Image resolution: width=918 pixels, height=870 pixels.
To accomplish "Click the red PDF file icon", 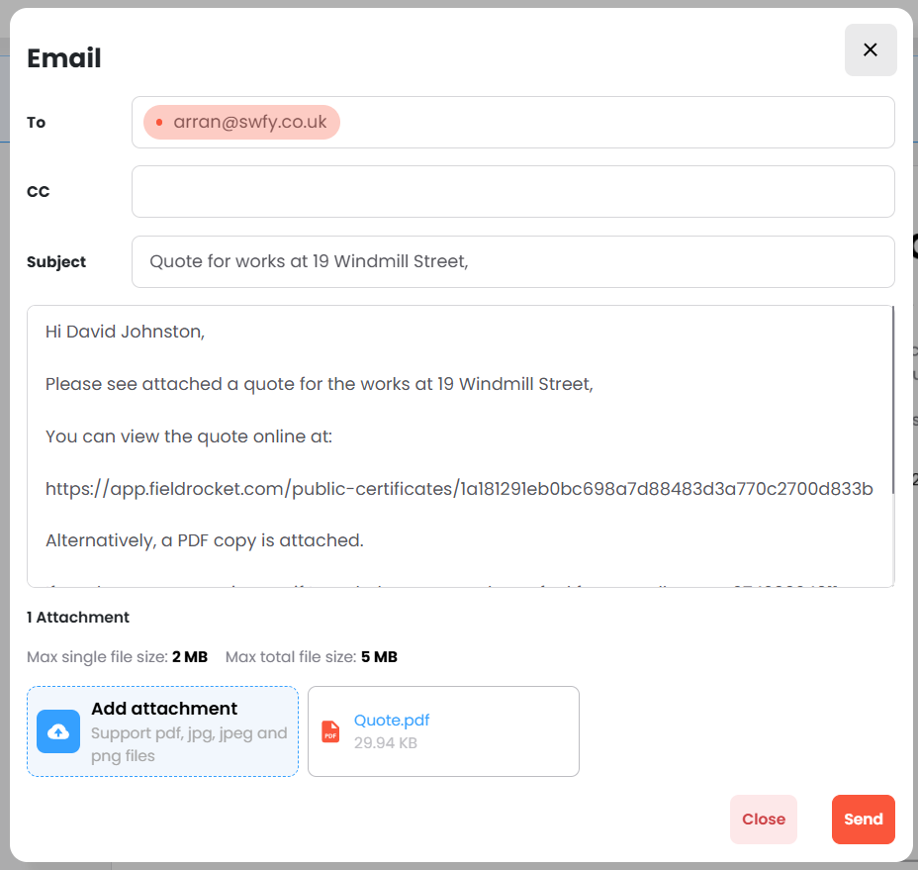I will click(x=330, y=731).
